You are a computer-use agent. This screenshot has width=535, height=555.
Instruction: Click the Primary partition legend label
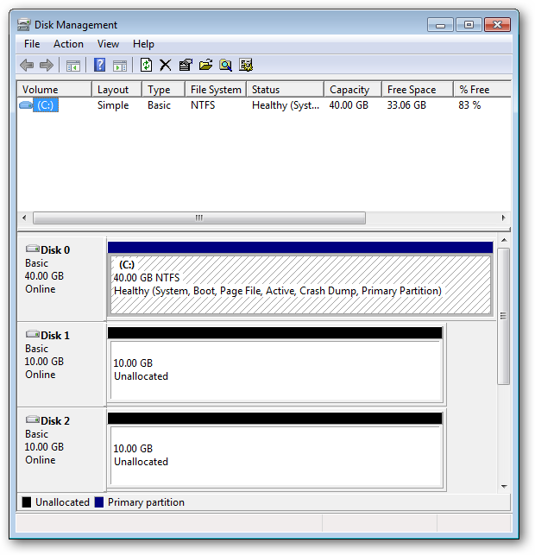[146, 501]
